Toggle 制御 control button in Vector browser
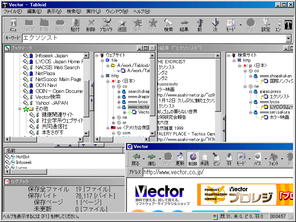Screen dimensions: 296x222 [192, 159]
